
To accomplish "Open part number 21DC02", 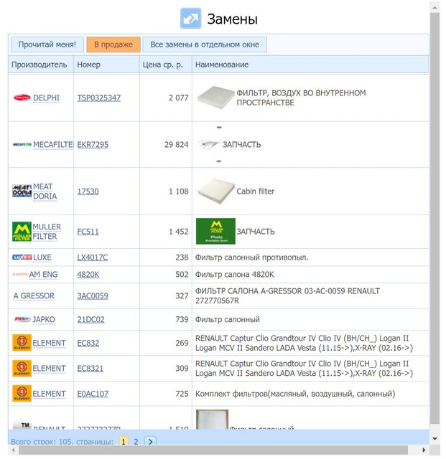I will pyautogui.click(x=90, y=319).
